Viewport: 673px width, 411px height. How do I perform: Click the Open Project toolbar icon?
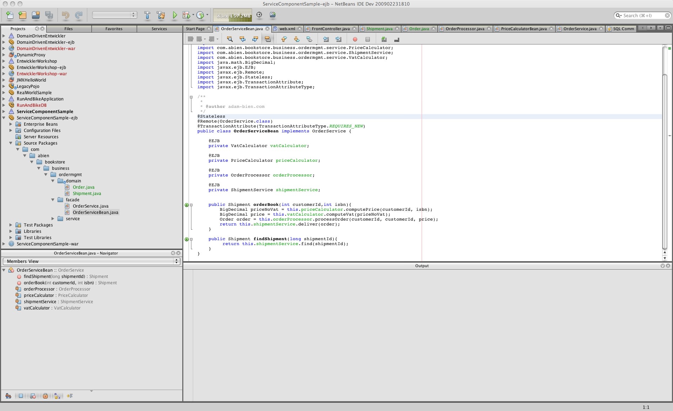coord(36,15)
